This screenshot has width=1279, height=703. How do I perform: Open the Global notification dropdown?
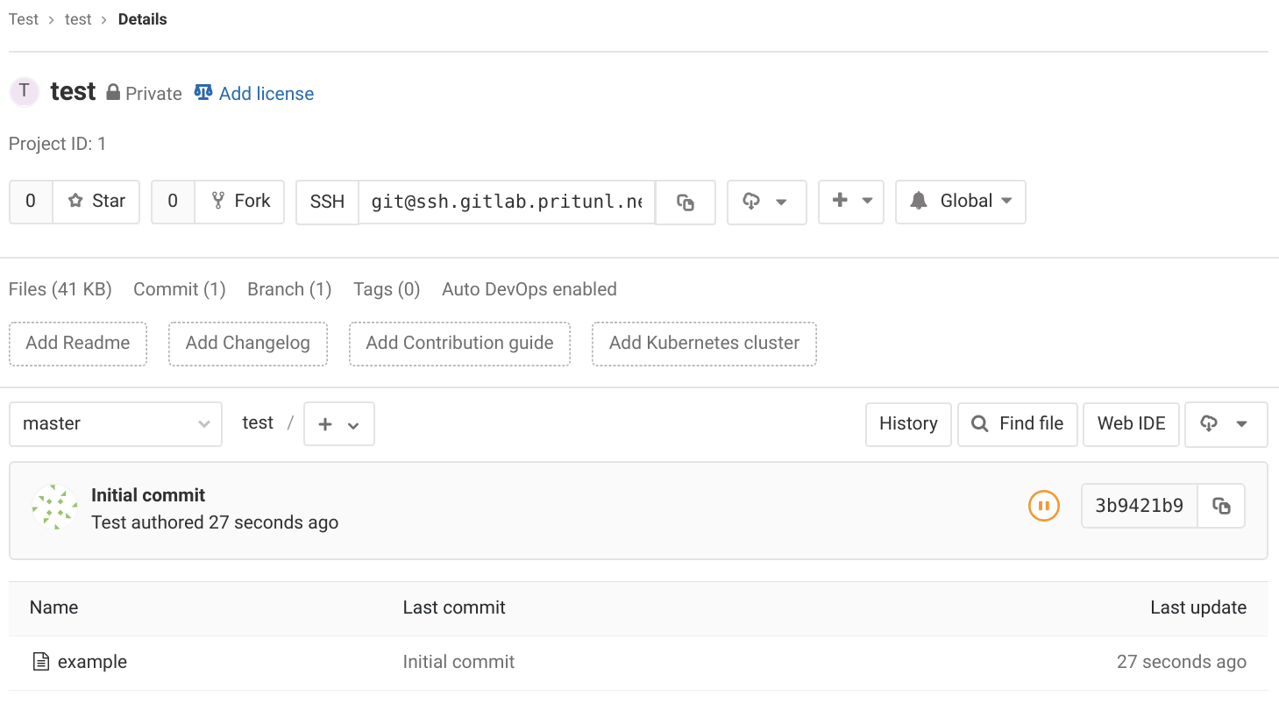[x=961, y=202]
